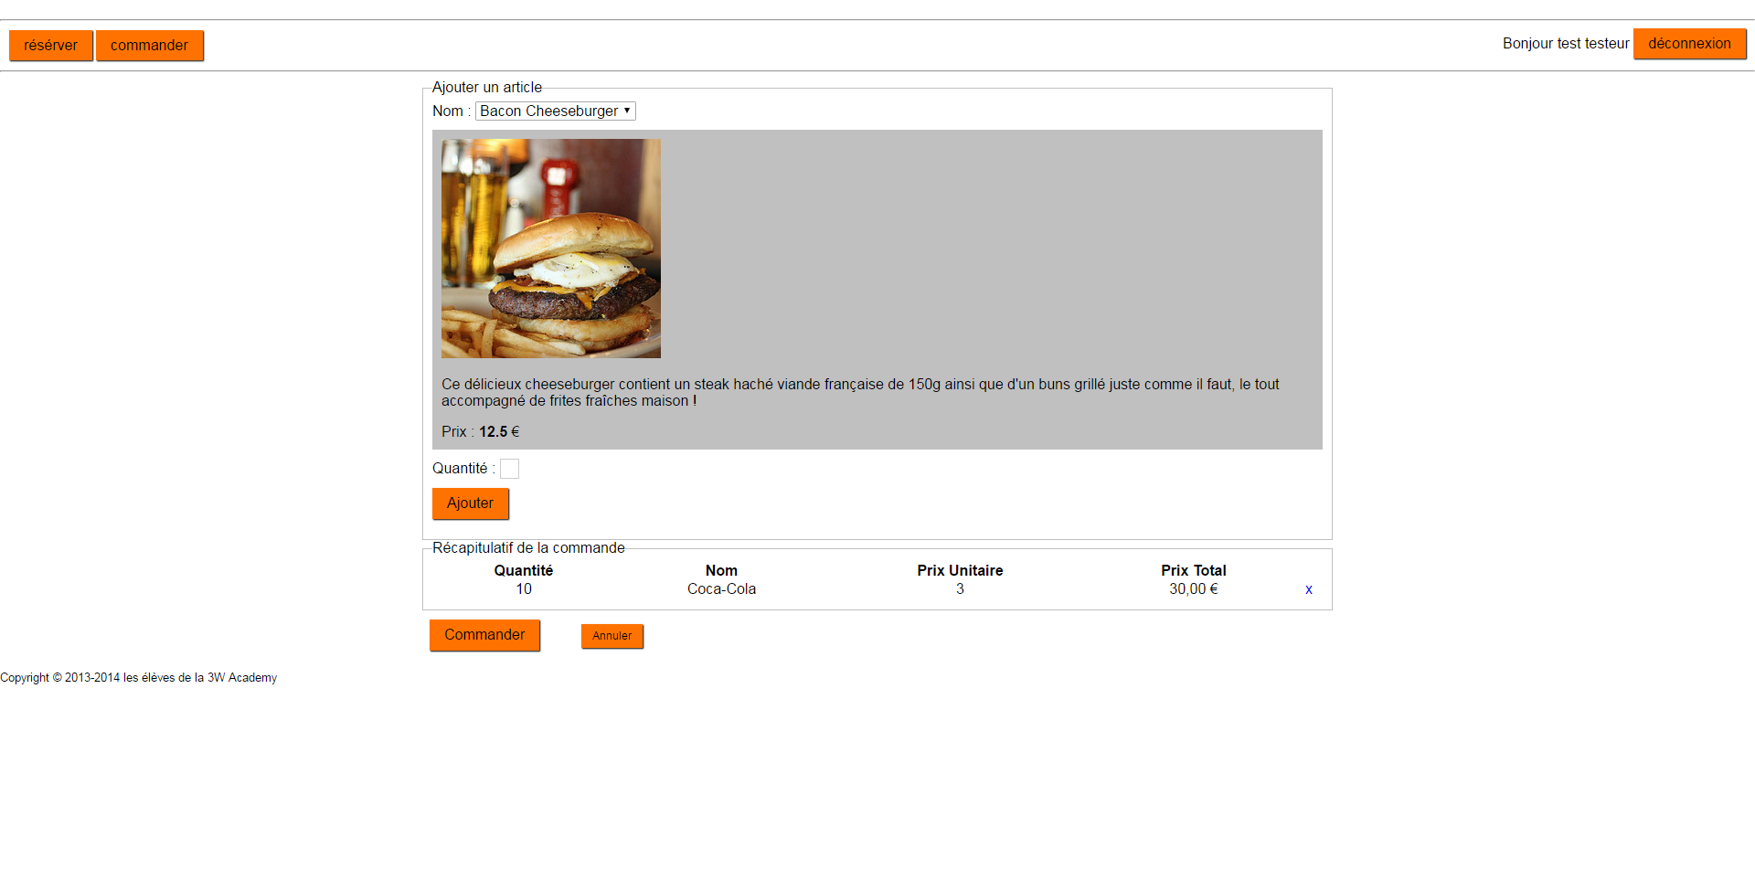1755x890 pixels.
Task: Click the Ajouter un article legend
Action: [487, 88]
